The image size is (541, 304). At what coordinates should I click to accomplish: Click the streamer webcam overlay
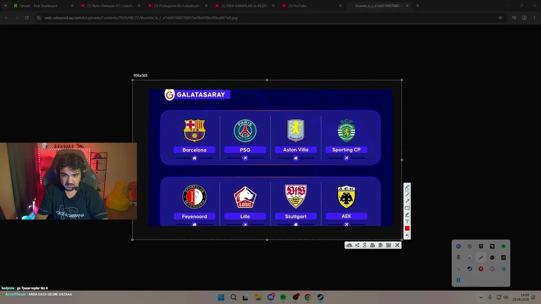tap(68, 181)
